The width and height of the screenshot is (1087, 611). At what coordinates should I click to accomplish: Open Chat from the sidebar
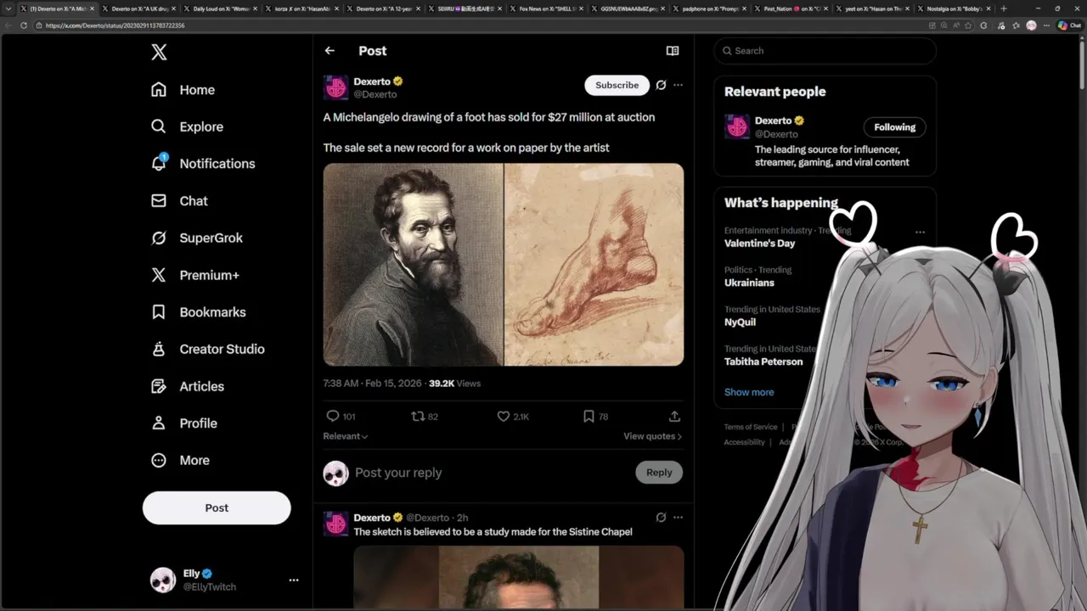tap(179, 201)
